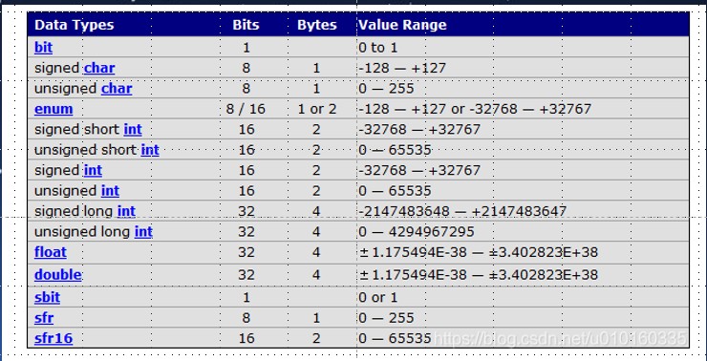Select the bits value '8' in signed char row
707x361 pixels.
[246, 68]
